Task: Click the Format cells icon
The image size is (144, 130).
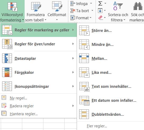Action: [73, 18]
